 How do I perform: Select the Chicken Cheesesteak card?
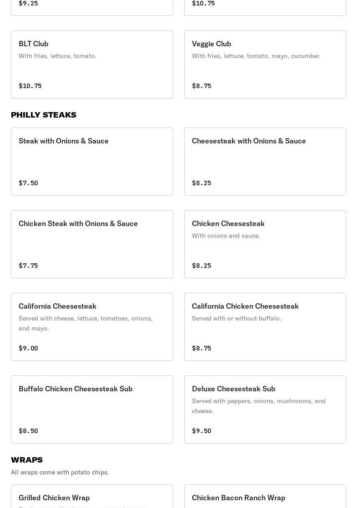[x=265, y=244]
